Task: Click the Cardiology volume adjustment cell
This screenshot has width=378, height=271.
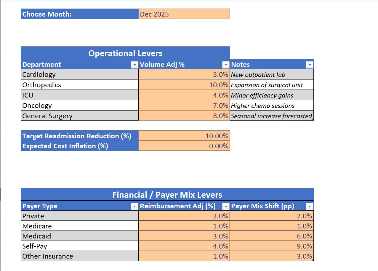Action: 184,74
